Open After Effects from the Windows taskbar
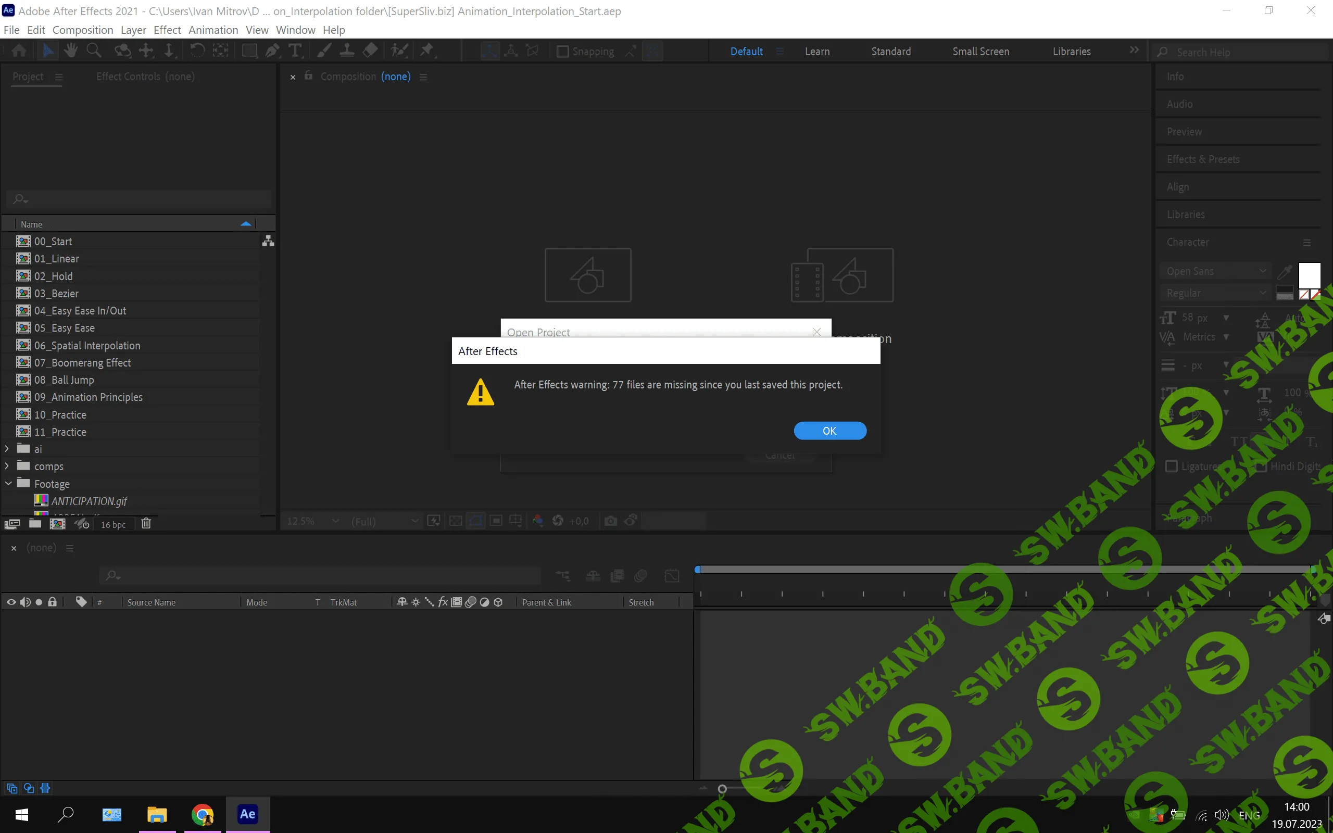The image size is (1333, 833). (247, 814)
